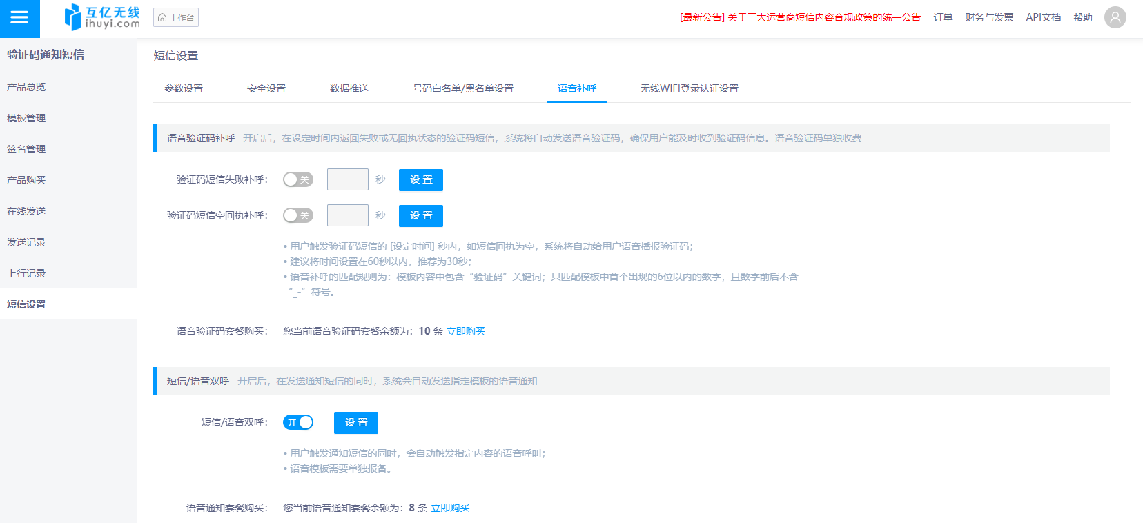Click 设置 button for 短信/语音双呼
This screenshot has width=1143, height=523.
pos(356,422)
